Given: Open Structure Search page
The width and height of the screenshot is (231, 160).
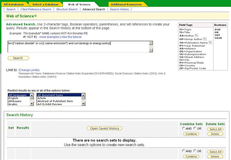Looking at the screenshot, I should tap(67, 9).
